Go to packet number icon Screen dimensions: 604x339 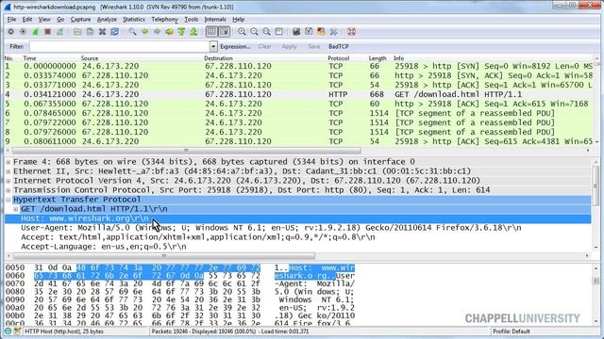169,32
